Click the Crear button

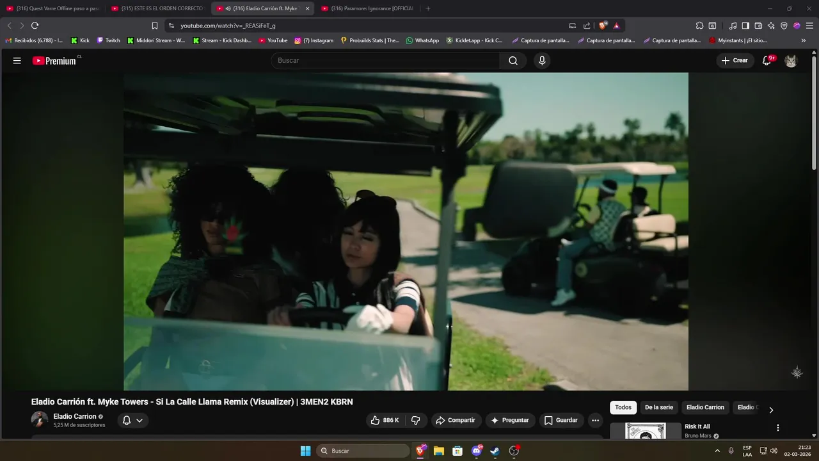click(x=735, y=60)
